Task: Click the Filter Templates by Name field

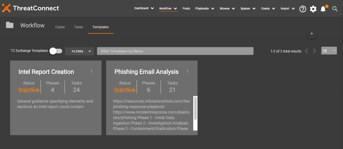Action: tap(175, 51)
